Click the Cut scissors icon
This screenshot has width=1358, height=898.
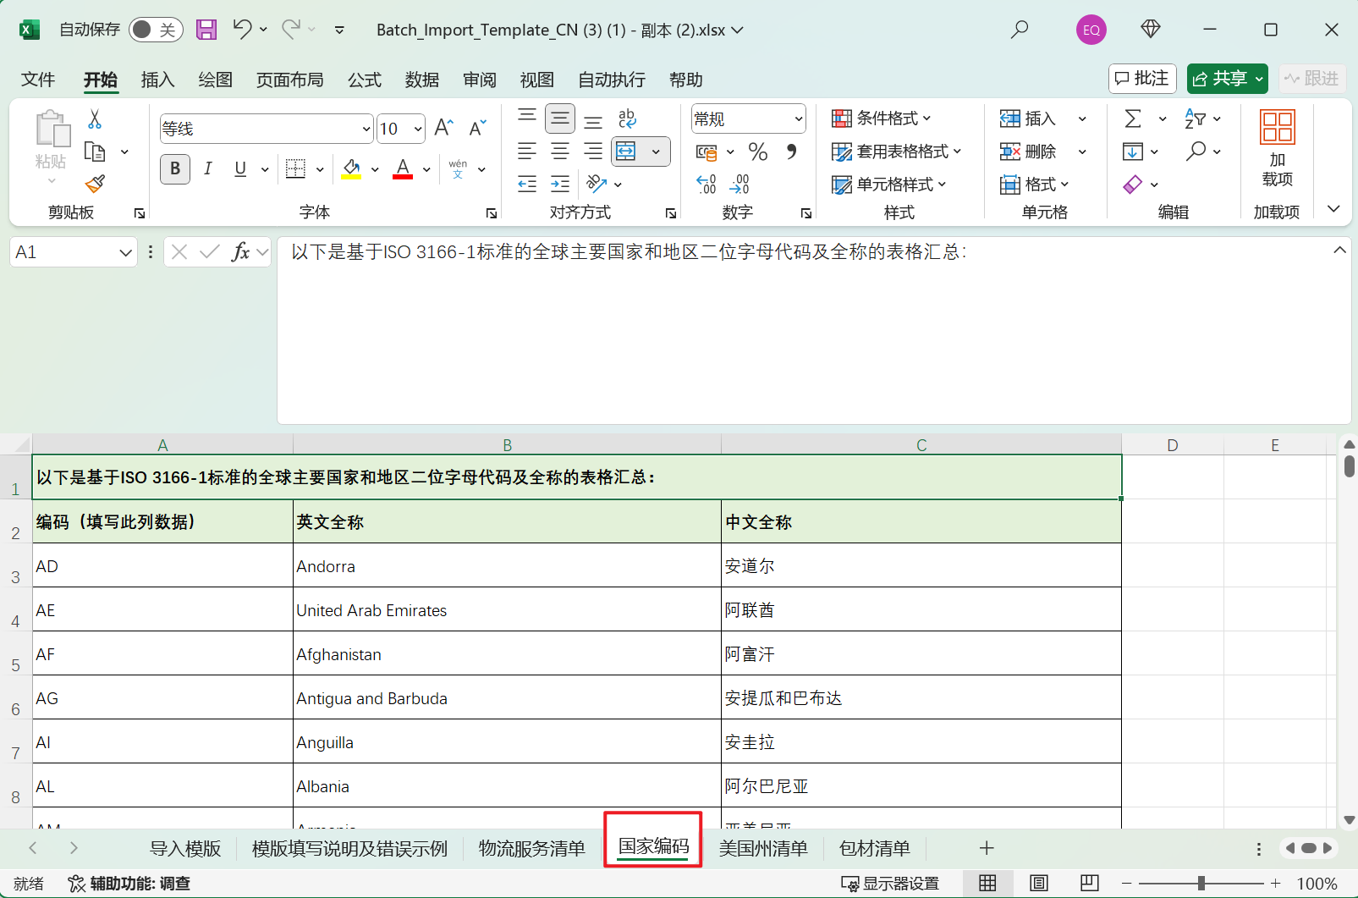(x=95, y=119)
